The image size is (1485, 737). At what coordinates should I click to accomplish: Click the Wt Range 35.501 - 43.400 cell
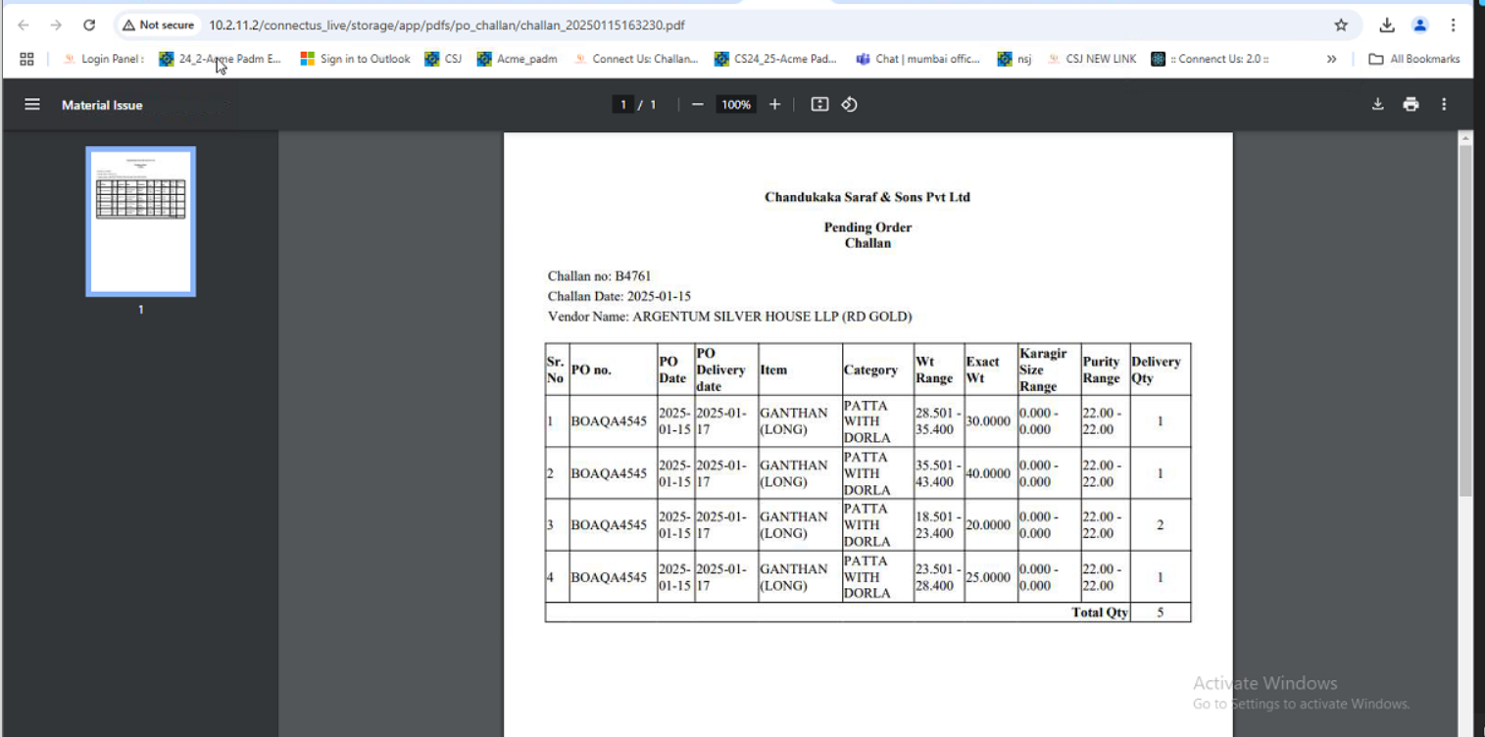coord(938,473)
